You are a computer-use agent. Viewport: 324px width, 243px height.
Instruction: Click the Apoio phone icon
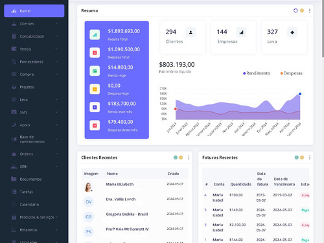click(x=14, y=125)
